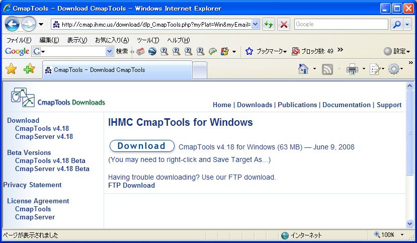Click the Google Toolbar logo
The image size is (417, 243).
click(x=17, y=51)
